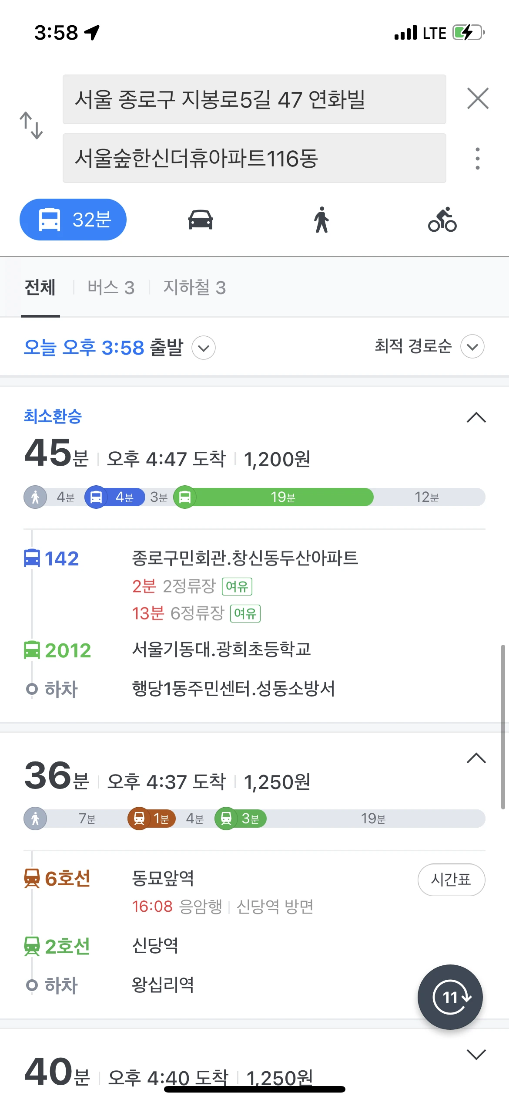Viewport: 509px width, 1103px height.
Task: Open the 지하철 3 tab
Action: (194, 288)
